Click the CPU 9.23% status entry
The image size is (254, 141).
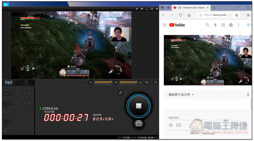[x=124, y=137]
